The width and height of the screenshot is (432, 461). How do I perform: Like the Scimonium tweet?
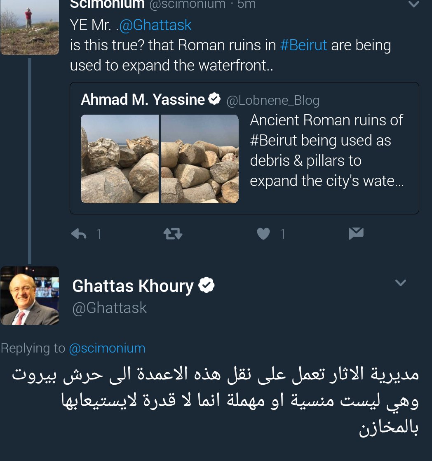click(263, 234)
